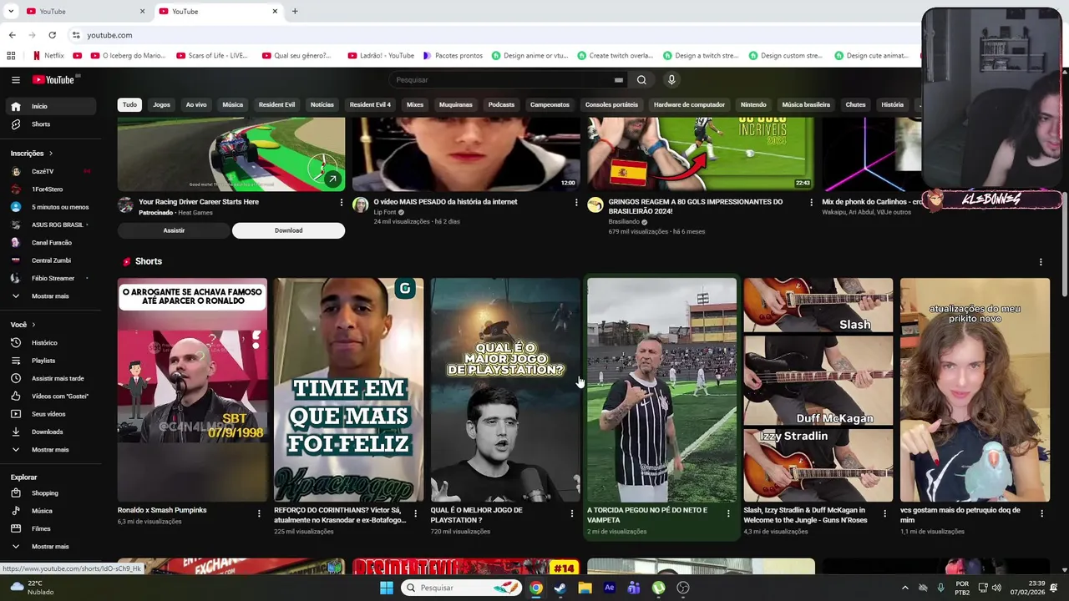The width and height of the screenshot is (1069, 601).
Task: Open Lip Font channel link
Action: pos(385,213)
